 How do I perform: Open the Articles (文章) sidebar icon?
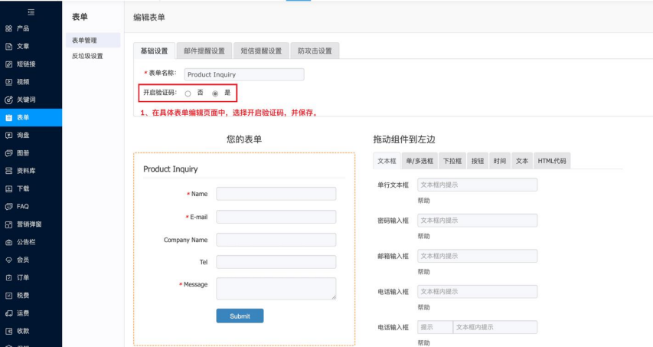(x=8, y=46)
